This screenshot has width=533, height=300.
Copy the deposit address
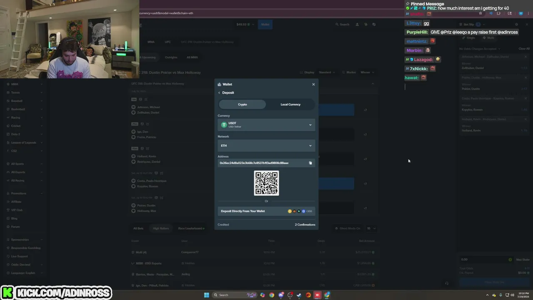click(x=310, y=163)
